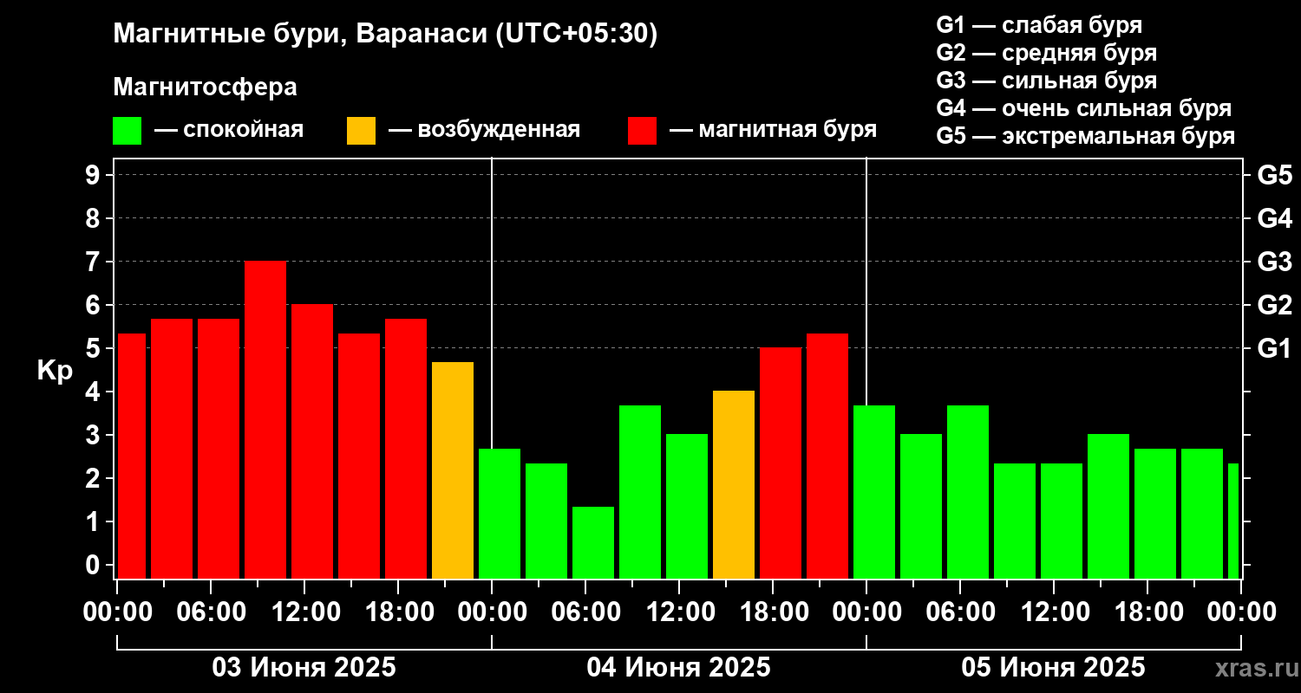This screenshot has height=693, width=1301.
Task: Click the Kp axis value 5
Action: pos(95,349)
